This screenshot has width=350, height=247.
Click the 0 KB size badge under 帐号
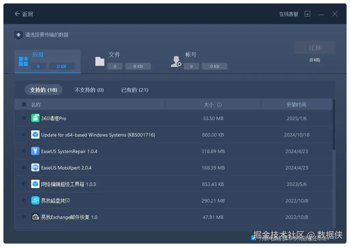pos(214,66)
